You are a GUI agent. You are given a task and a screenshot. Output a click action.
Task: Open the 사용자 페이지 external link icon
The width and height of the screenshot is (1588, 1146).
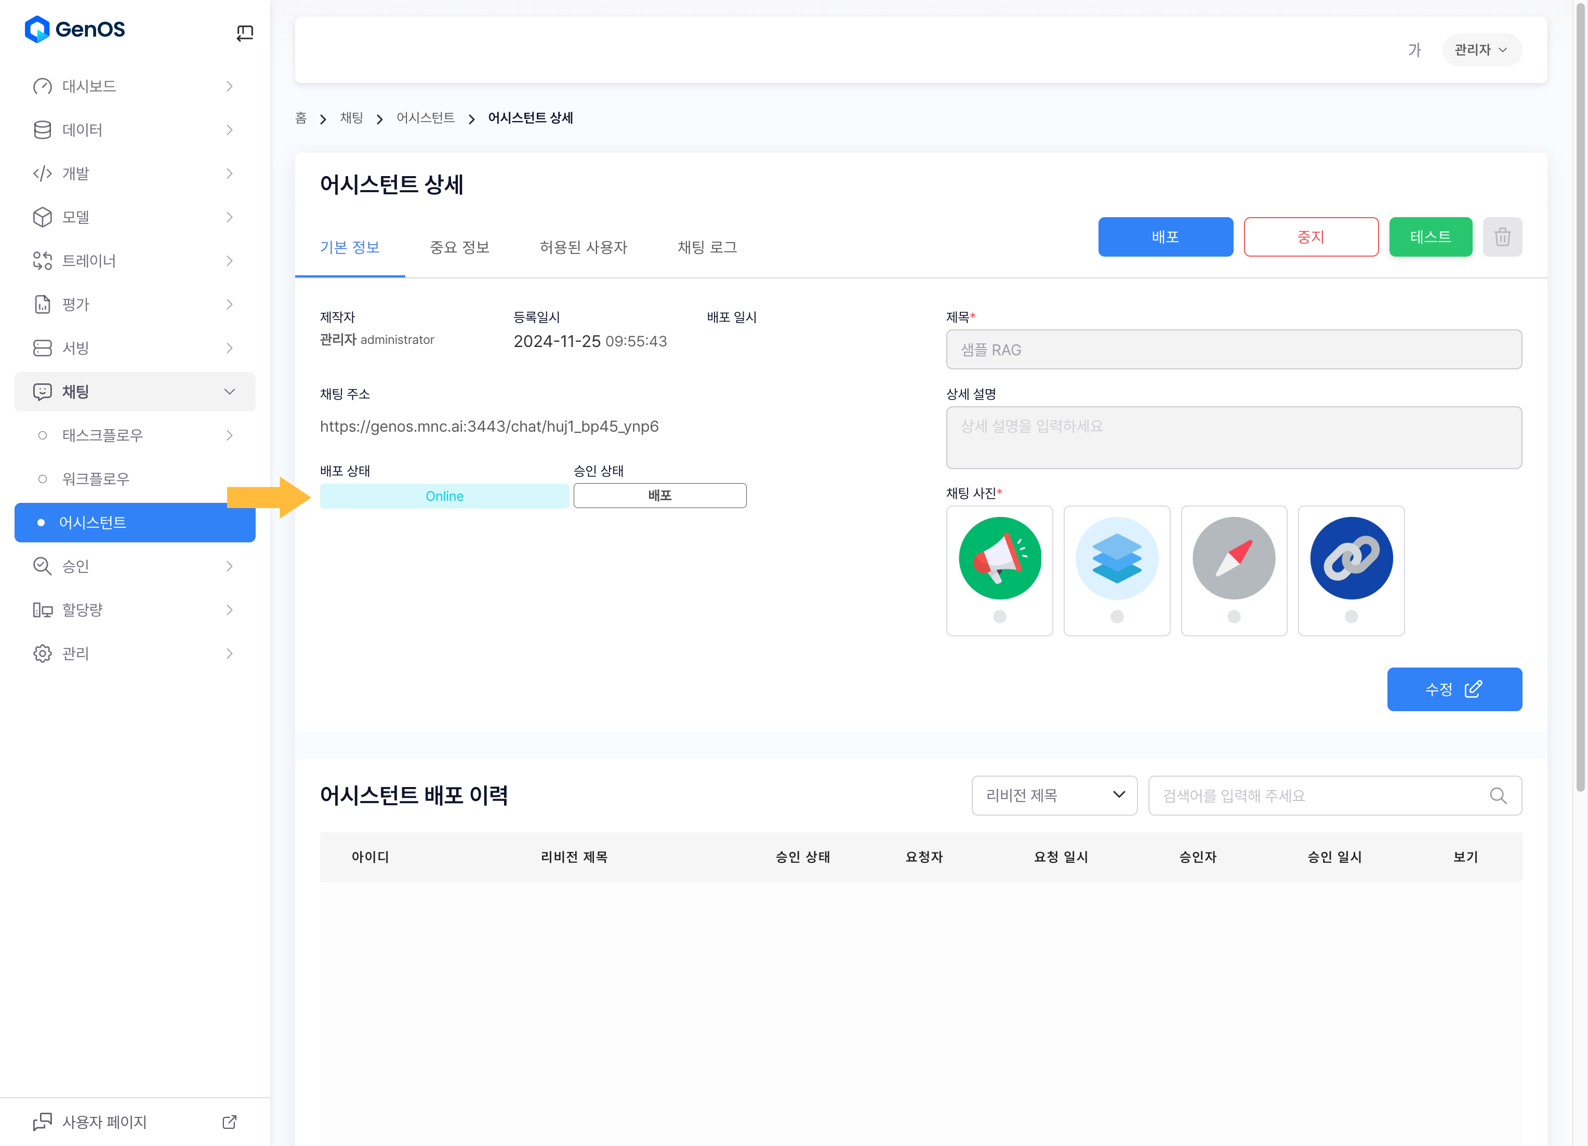(230, 1122)
